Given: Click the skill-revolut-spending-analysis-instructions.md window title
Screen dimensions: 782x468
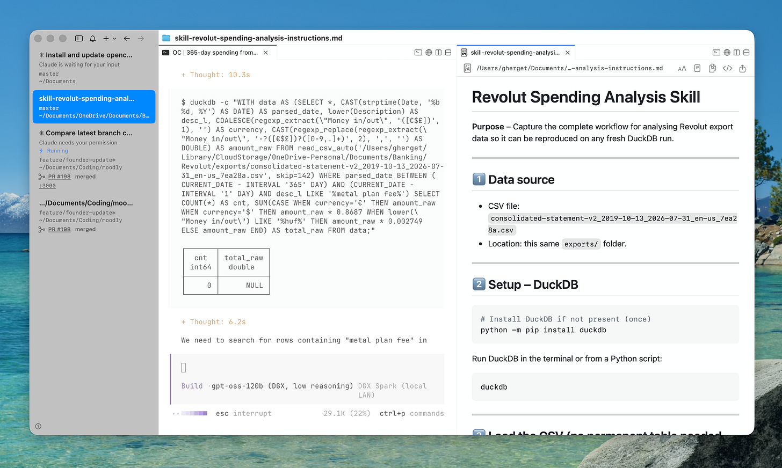Looking at the screenshot, I should [258, 38].
